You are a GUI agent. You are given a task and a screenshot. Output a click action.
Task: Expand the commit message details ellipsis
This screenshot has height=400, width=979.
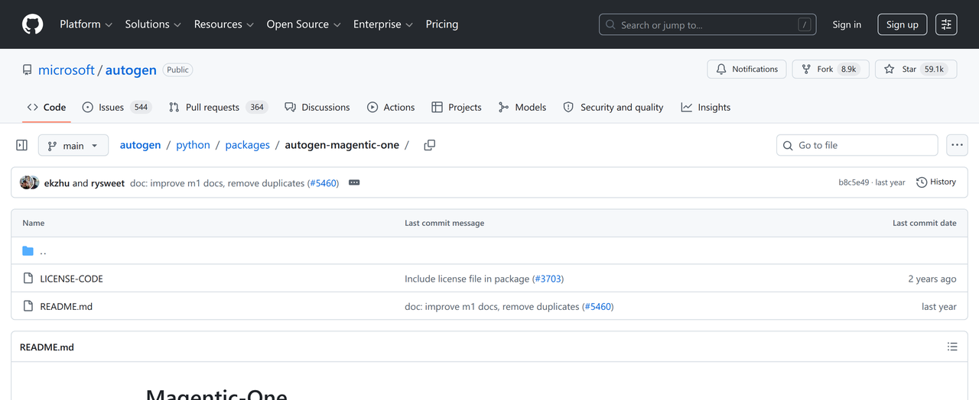point(354,183)
